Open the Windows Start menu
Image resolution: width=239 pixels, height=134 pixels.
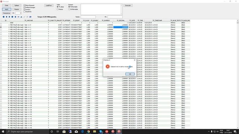(3, 131)
